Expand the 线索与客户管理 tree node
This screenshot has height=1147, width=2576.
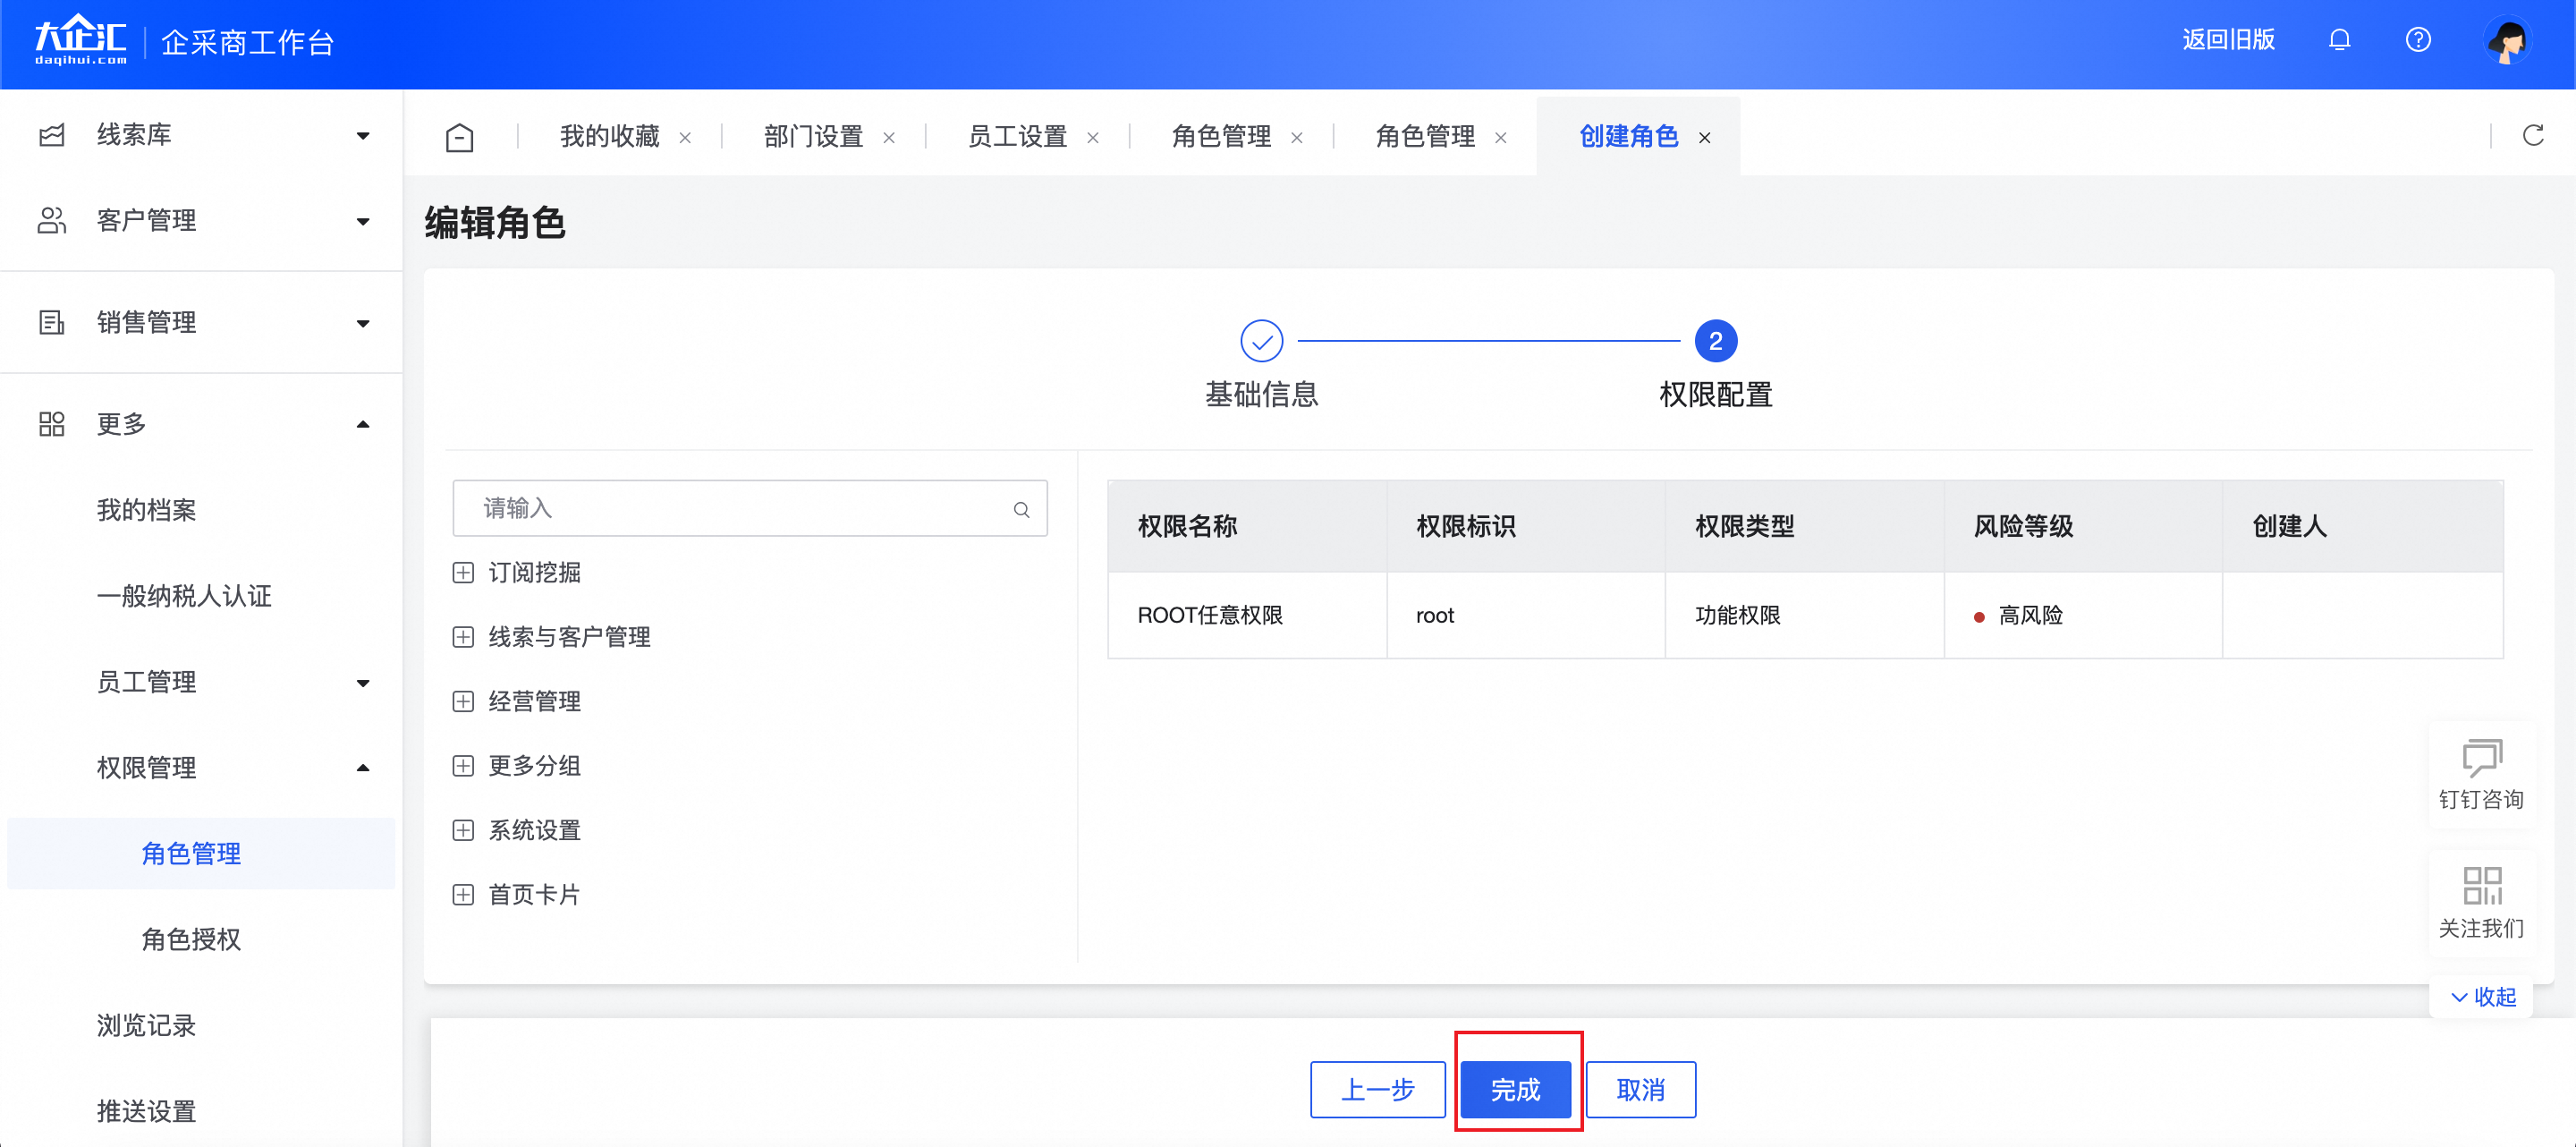tap(463, 637)
